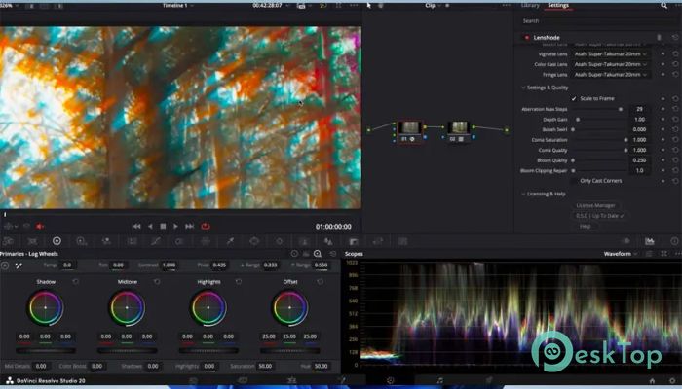682x389 pixels.
Task: Switch to Log wheels mode icon
Action: point(318,254)
